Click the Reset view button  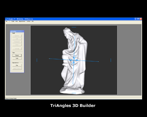[x=17, y=55]
